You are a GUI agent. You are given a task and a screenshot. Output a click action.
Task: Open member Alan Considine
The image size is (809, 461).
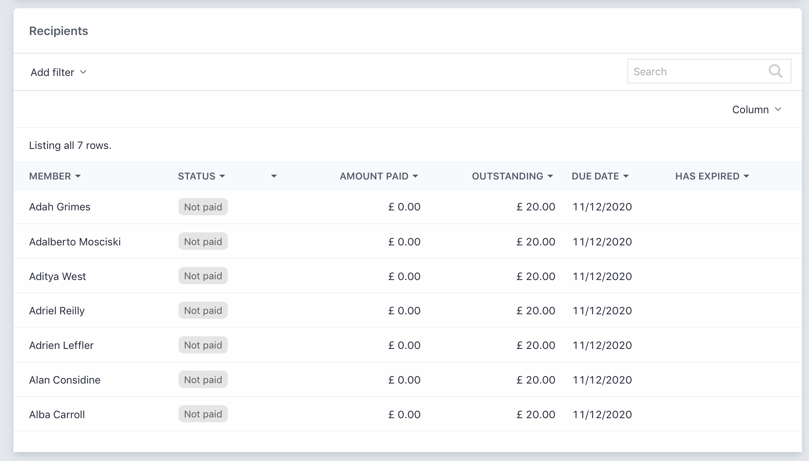64,380
